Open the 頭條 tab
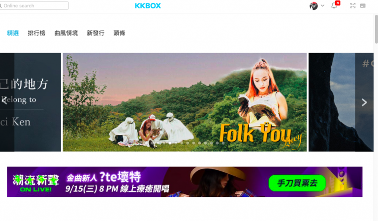Screen dimensions: 378x221 (x=119, y=33)
